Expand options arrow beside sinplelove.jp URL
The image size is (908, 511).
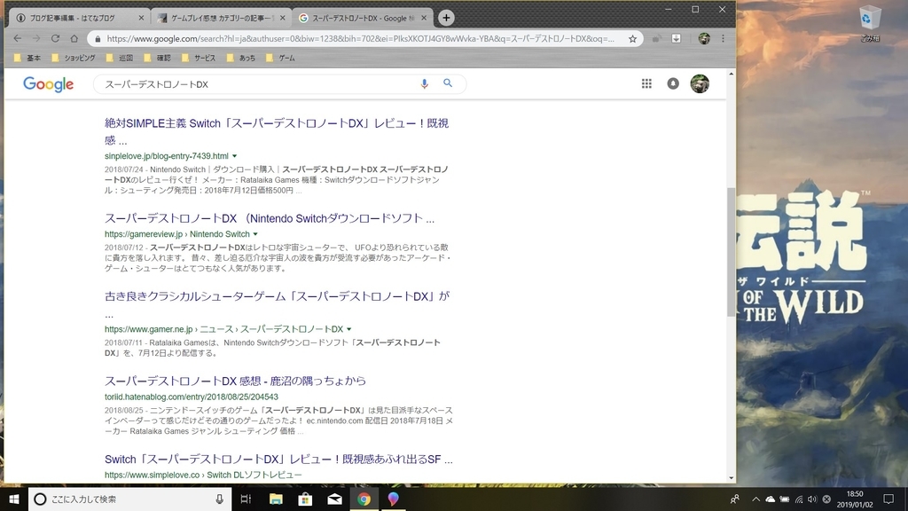[234, 156]
